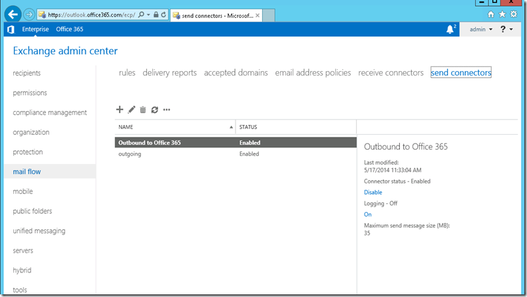Click the maximum send message size value 35
This screenshot has width=527, height=297.
pos(367,233)
